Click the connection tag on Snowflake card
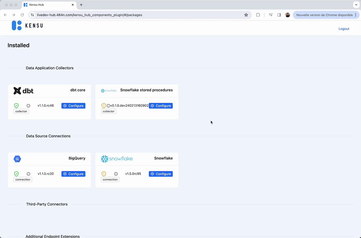 point(110,180)
